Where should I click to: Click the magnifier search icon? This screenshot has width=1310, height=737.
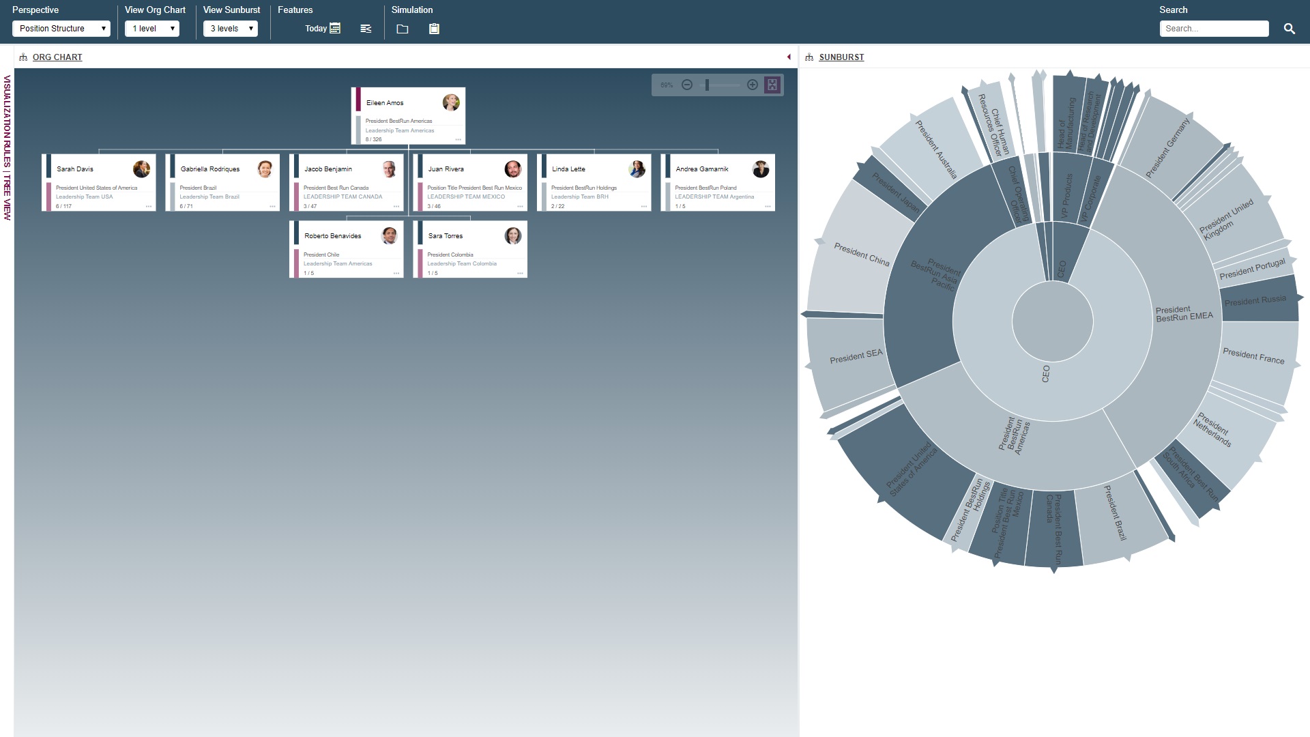(x=1290, y=29)
